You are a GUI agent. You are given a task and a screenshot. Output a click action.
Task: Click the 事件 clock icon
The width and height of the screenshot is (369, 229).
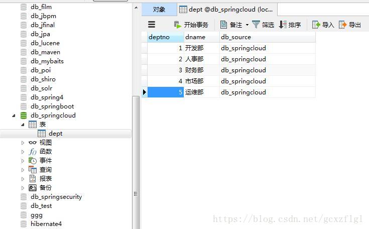(33, 161)
